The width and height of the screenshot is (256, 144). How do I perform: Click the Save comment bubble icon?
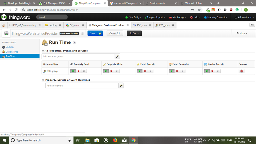[x=100, y=33]
